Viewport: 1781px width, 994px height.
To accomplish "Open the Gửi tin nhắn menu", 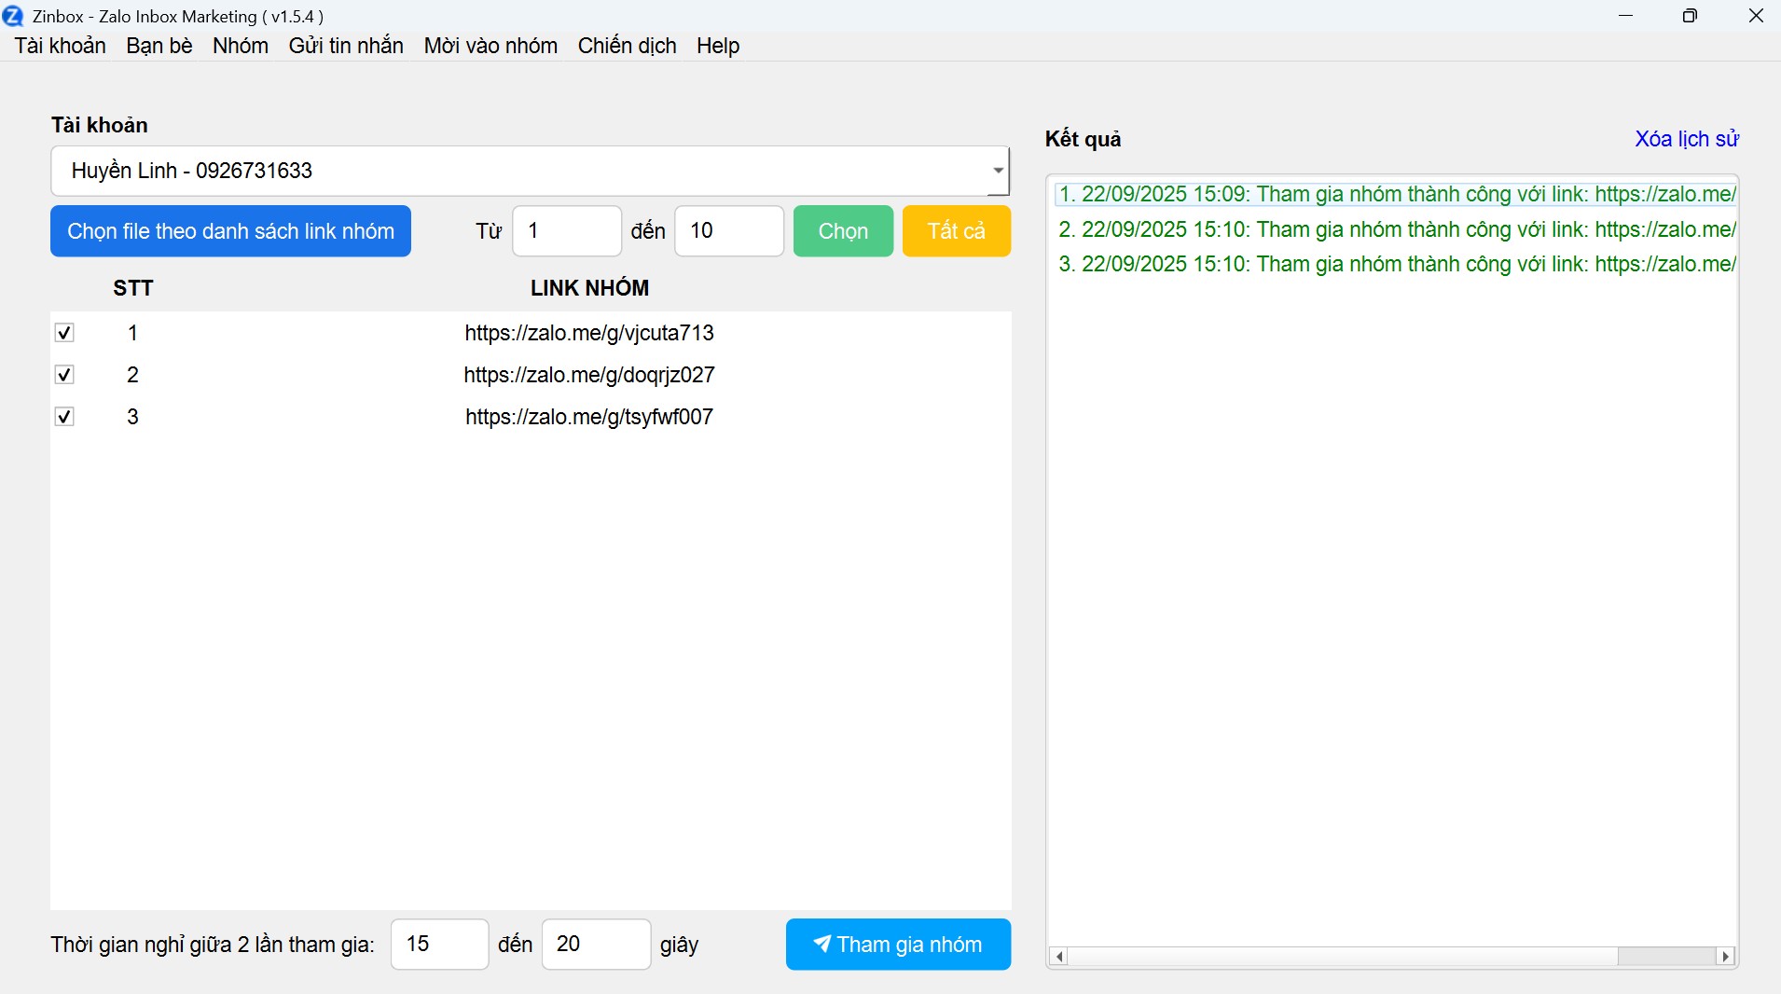I will tap(346, 46).
